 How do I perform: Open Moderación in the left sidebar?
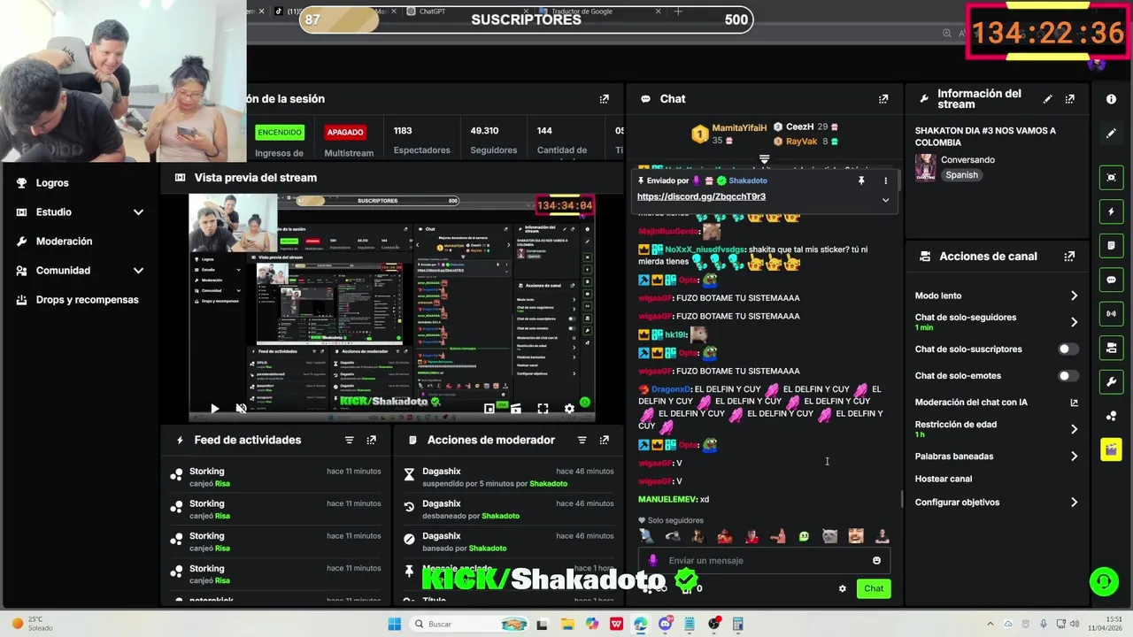64,242
